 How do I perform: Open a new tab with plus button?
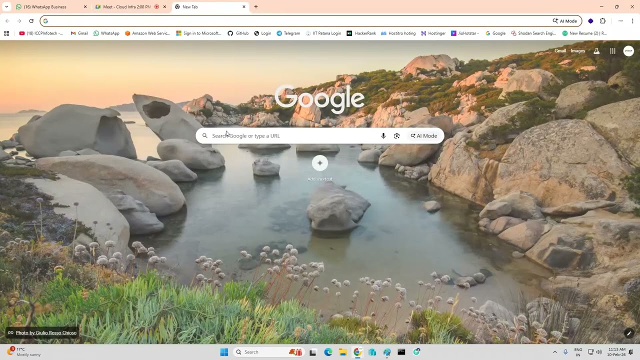tap(256, 7)
